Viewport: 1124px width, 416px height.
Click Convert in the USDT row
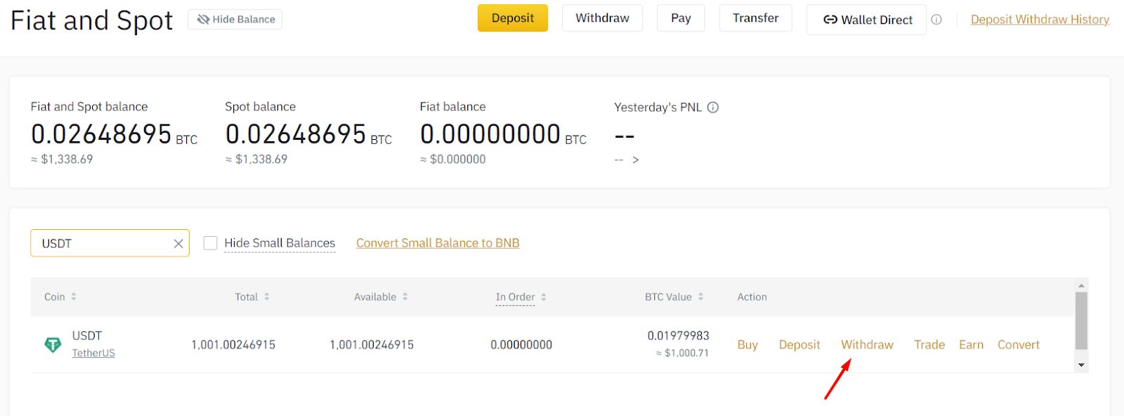[1019, 345]
